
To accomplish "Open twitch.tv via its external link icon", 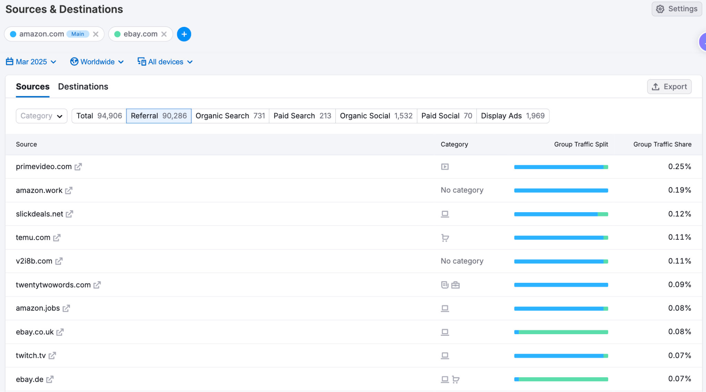I will point(53,355).
